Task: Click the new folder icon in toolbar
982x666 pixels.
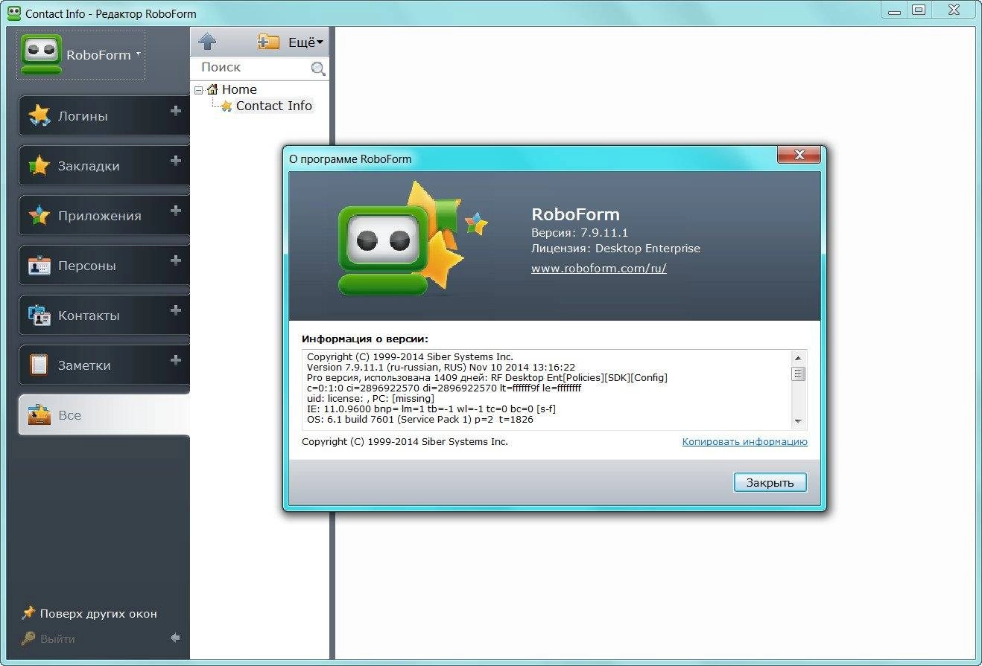Action: point(268,42)
